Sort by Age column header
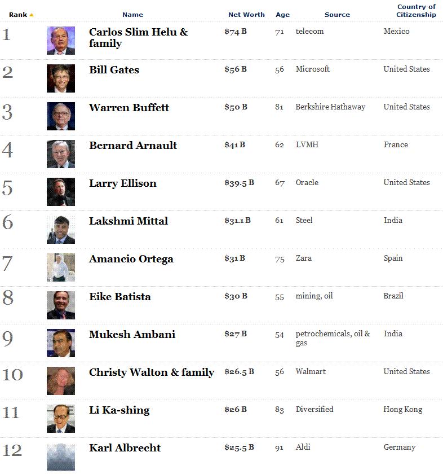This screenshot has width=443, height=474. click(282, 15)
